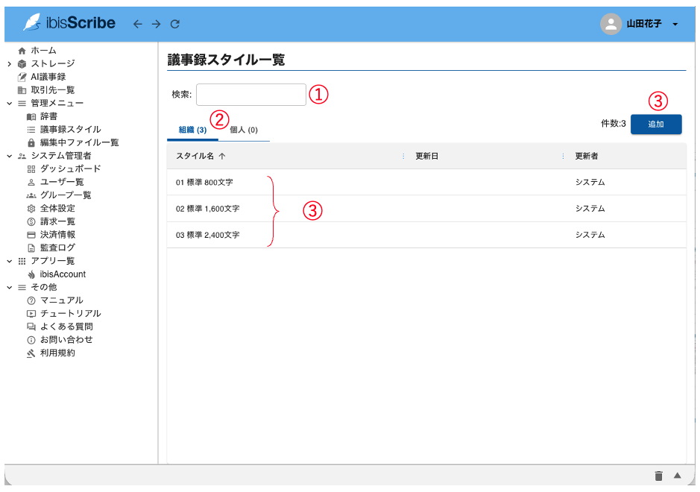Click the forward arrow navigation icon
This screenshot has width=700, height=492.
(x=156, y=24)
